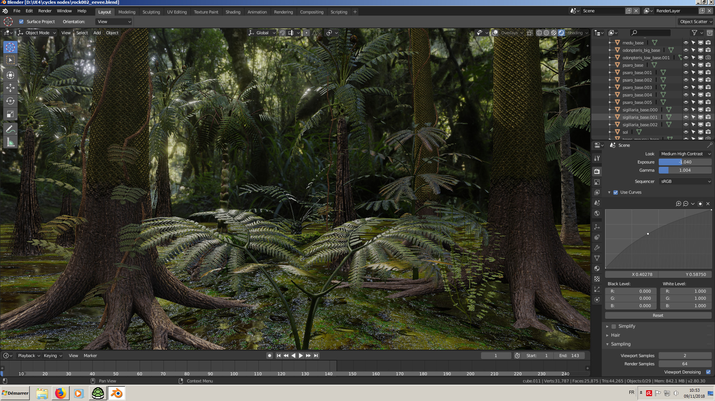Image resolution: width=715 pixels, height=401 pixels.
Task: Select the Measure ruler tool
Action: 10,143
